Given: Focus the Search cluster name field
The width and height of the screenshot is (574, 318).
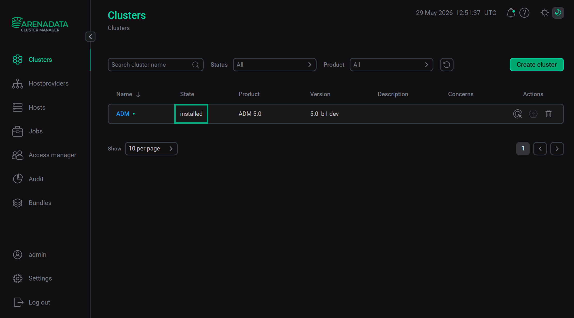Looking at the screenshot, I should pos(156,65).
